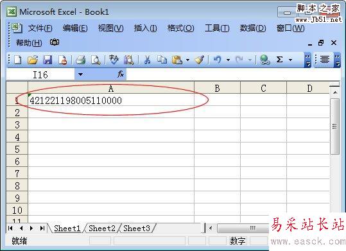Viewport: 346px width, 251px height.
Task: Select row 5 header
Action: click(x=17, y=149)
